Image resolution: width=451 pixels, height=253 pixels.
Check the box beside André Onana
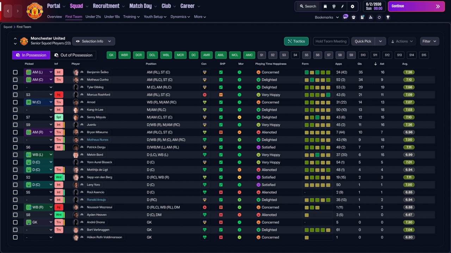tap(15, 222)
